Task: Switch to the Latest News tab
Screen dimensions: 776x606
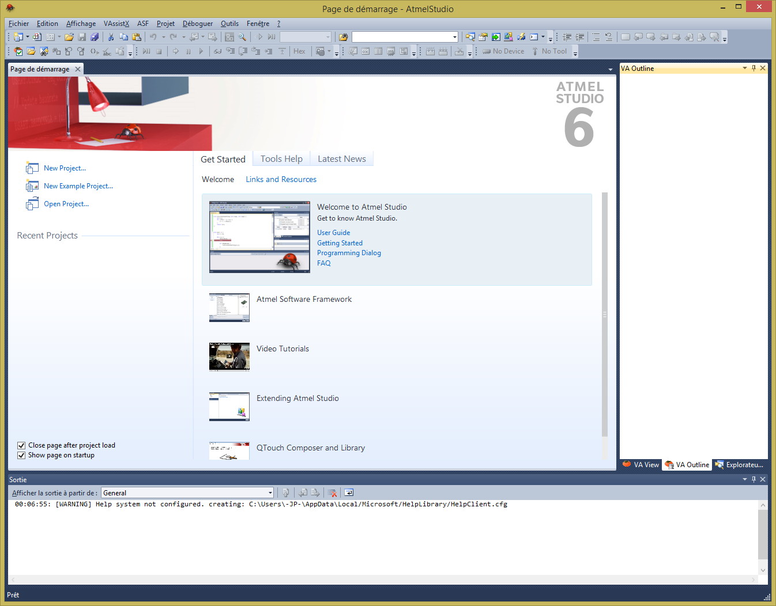Action: point(341,159)
